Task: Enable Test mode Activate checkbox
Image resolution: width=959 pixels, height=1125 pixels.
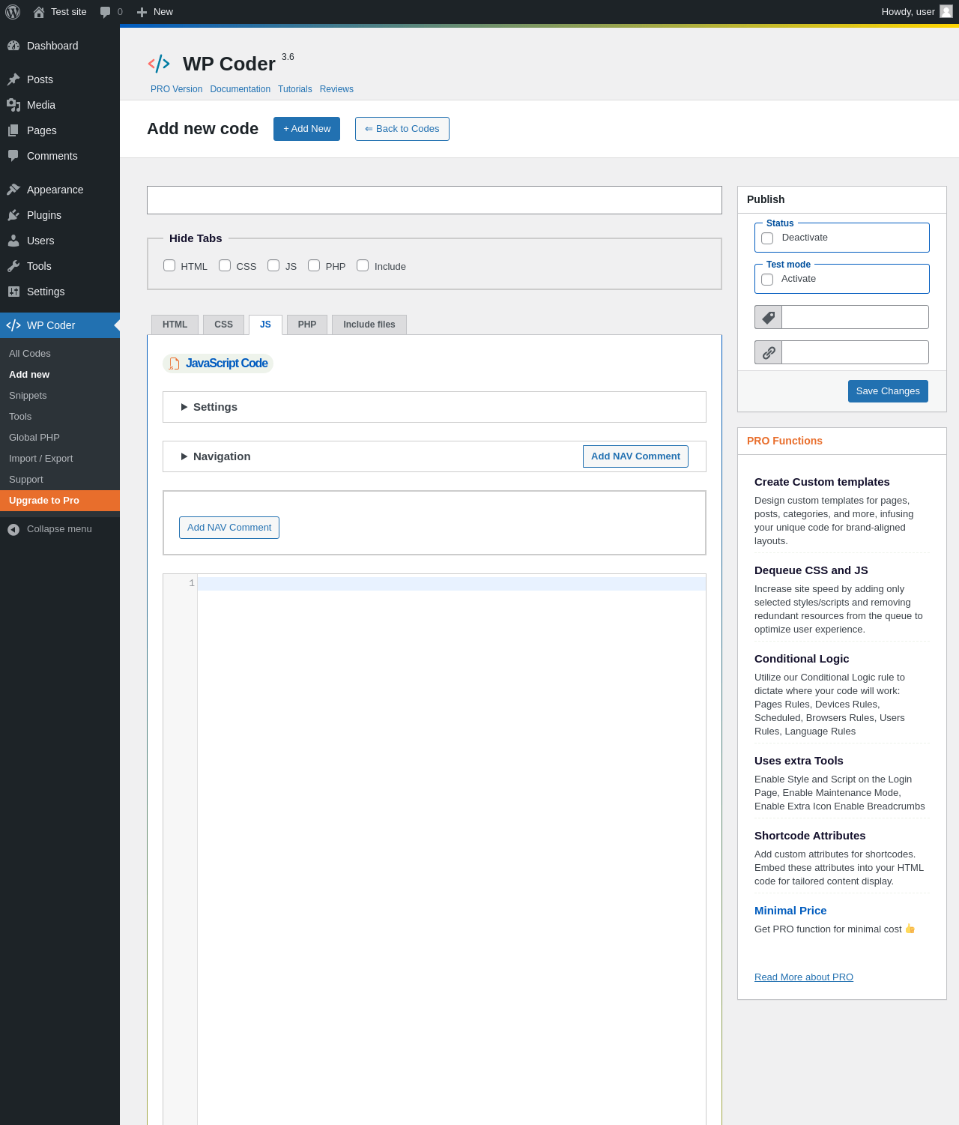Action: [767, 280]
